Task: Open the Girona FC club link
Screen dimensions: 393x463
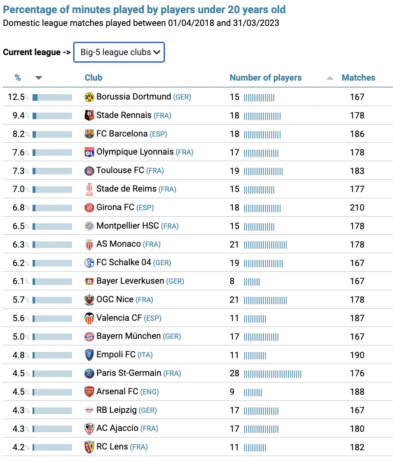Action: coord(115,207)
